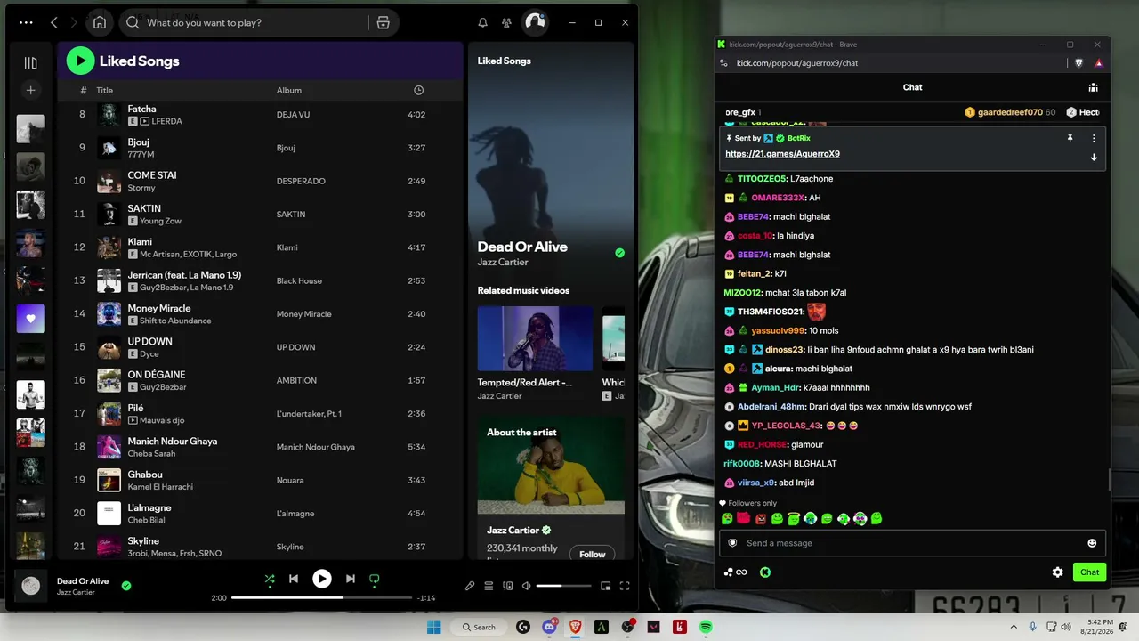Image resolution: width=1139 pixels, height=641 pixels.
Task: Mute the Spotify volume speaker icon
Action: click(x=526, y=586)
